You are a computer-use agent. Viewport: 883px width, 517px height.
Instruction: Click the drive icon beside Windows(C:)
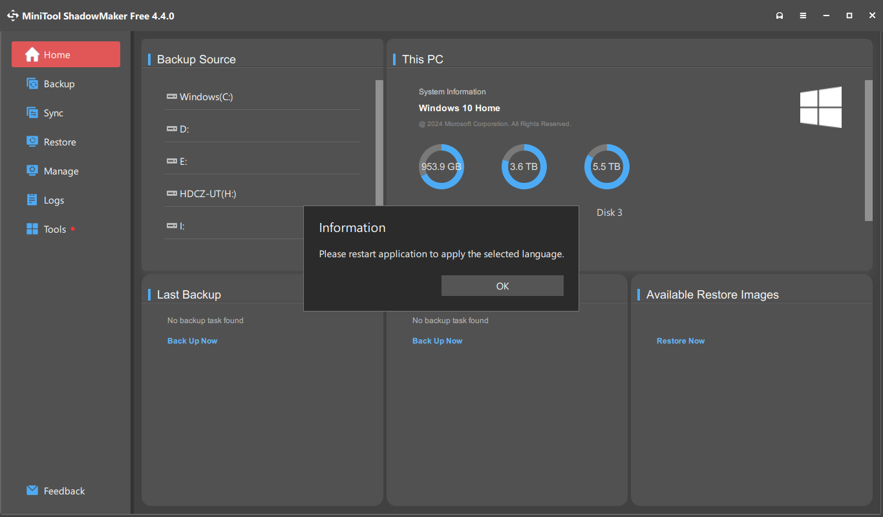coord(172,96)
